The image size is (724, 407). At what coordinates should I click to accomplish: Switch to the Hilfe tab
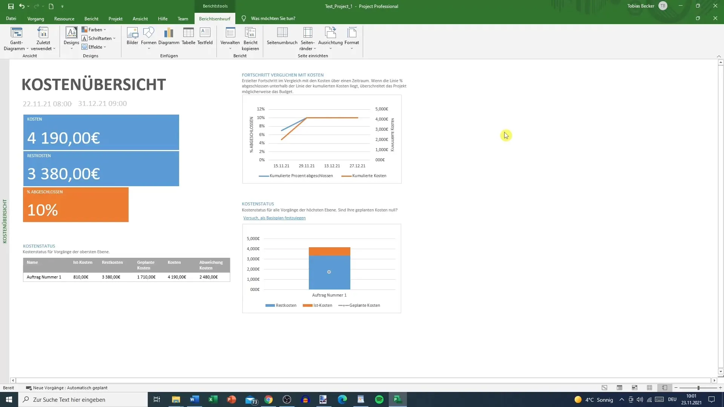[x=163, y=18]
